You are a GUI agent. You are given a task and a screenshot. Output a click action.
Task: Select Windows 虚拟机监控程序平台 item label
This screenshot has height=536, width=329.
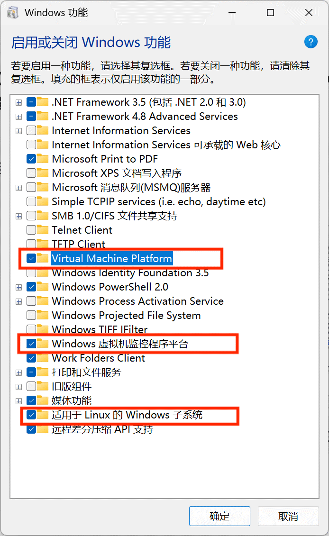tap(120, 344)
